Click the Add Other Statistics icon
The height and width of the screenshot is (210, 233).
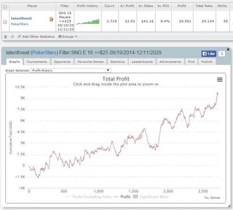(x=19, y=37)
